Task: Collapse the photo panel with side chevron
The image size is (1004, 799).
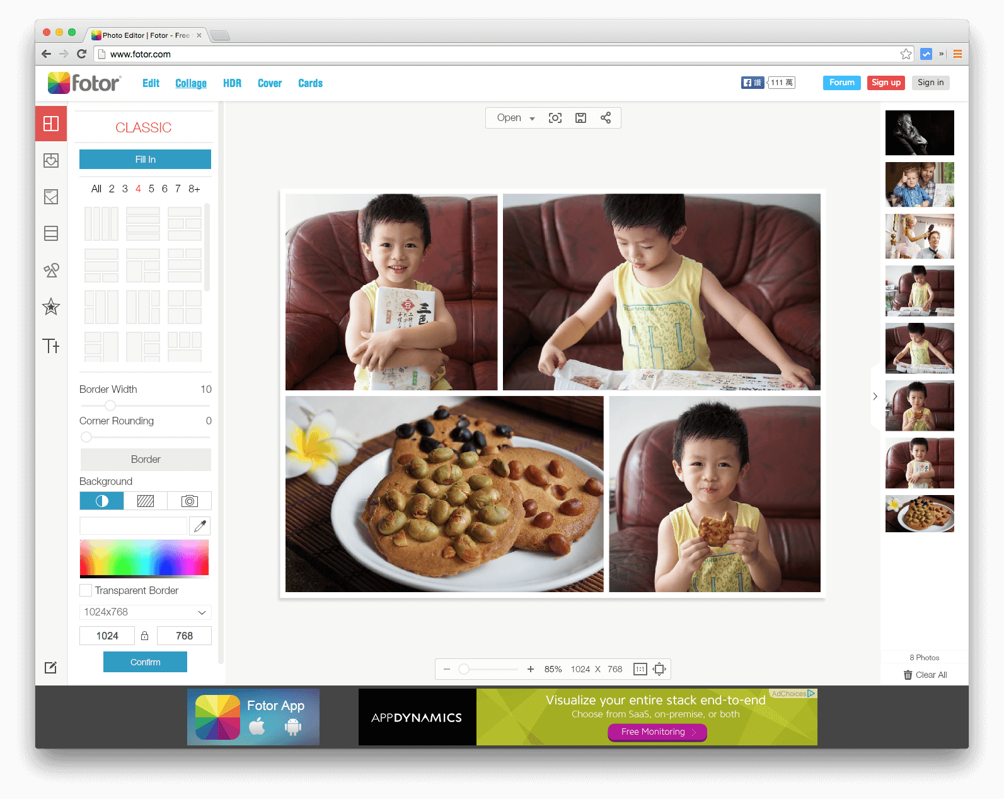Action: 875,396
